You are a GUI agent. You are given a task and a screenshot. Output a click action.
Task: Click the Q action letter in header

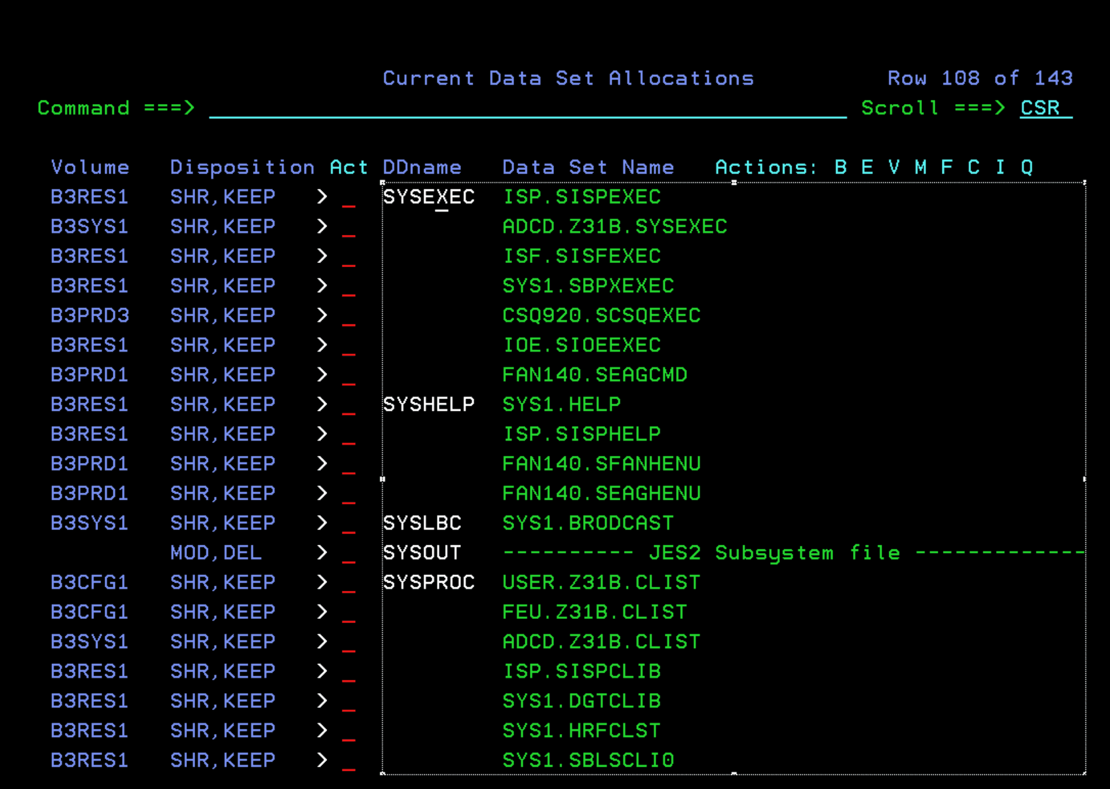(1026, 168)
